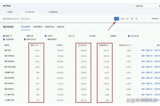160x106 pixels.
Task: Enable the 点击热度 metric checkbox
Action: click(x=87, y=36)
